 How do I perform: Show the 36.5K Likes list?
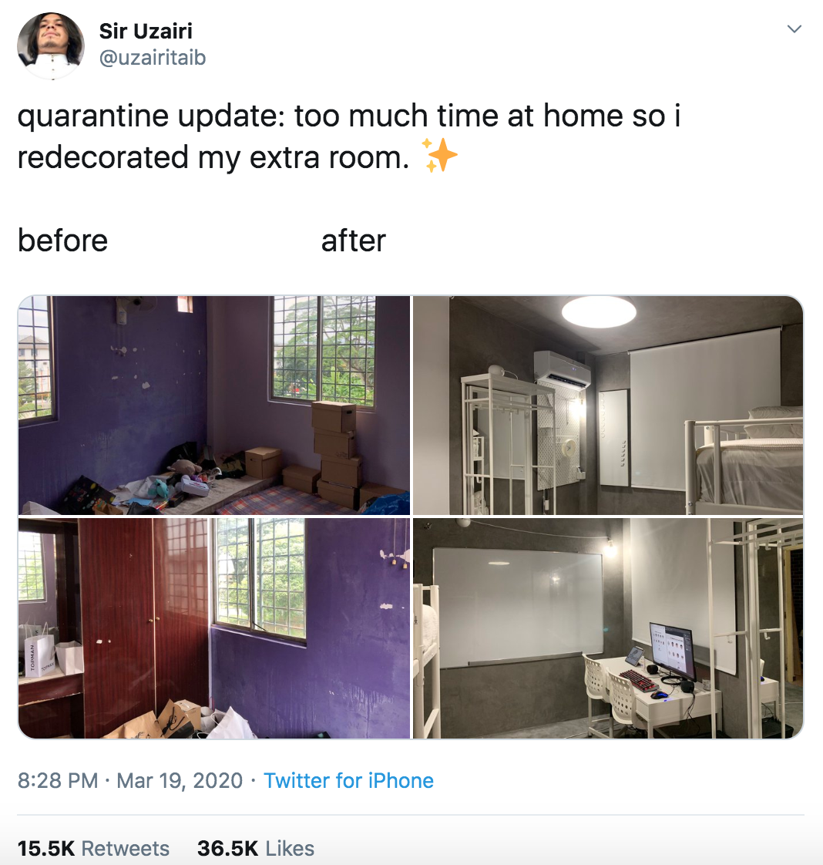pos(256,849)
